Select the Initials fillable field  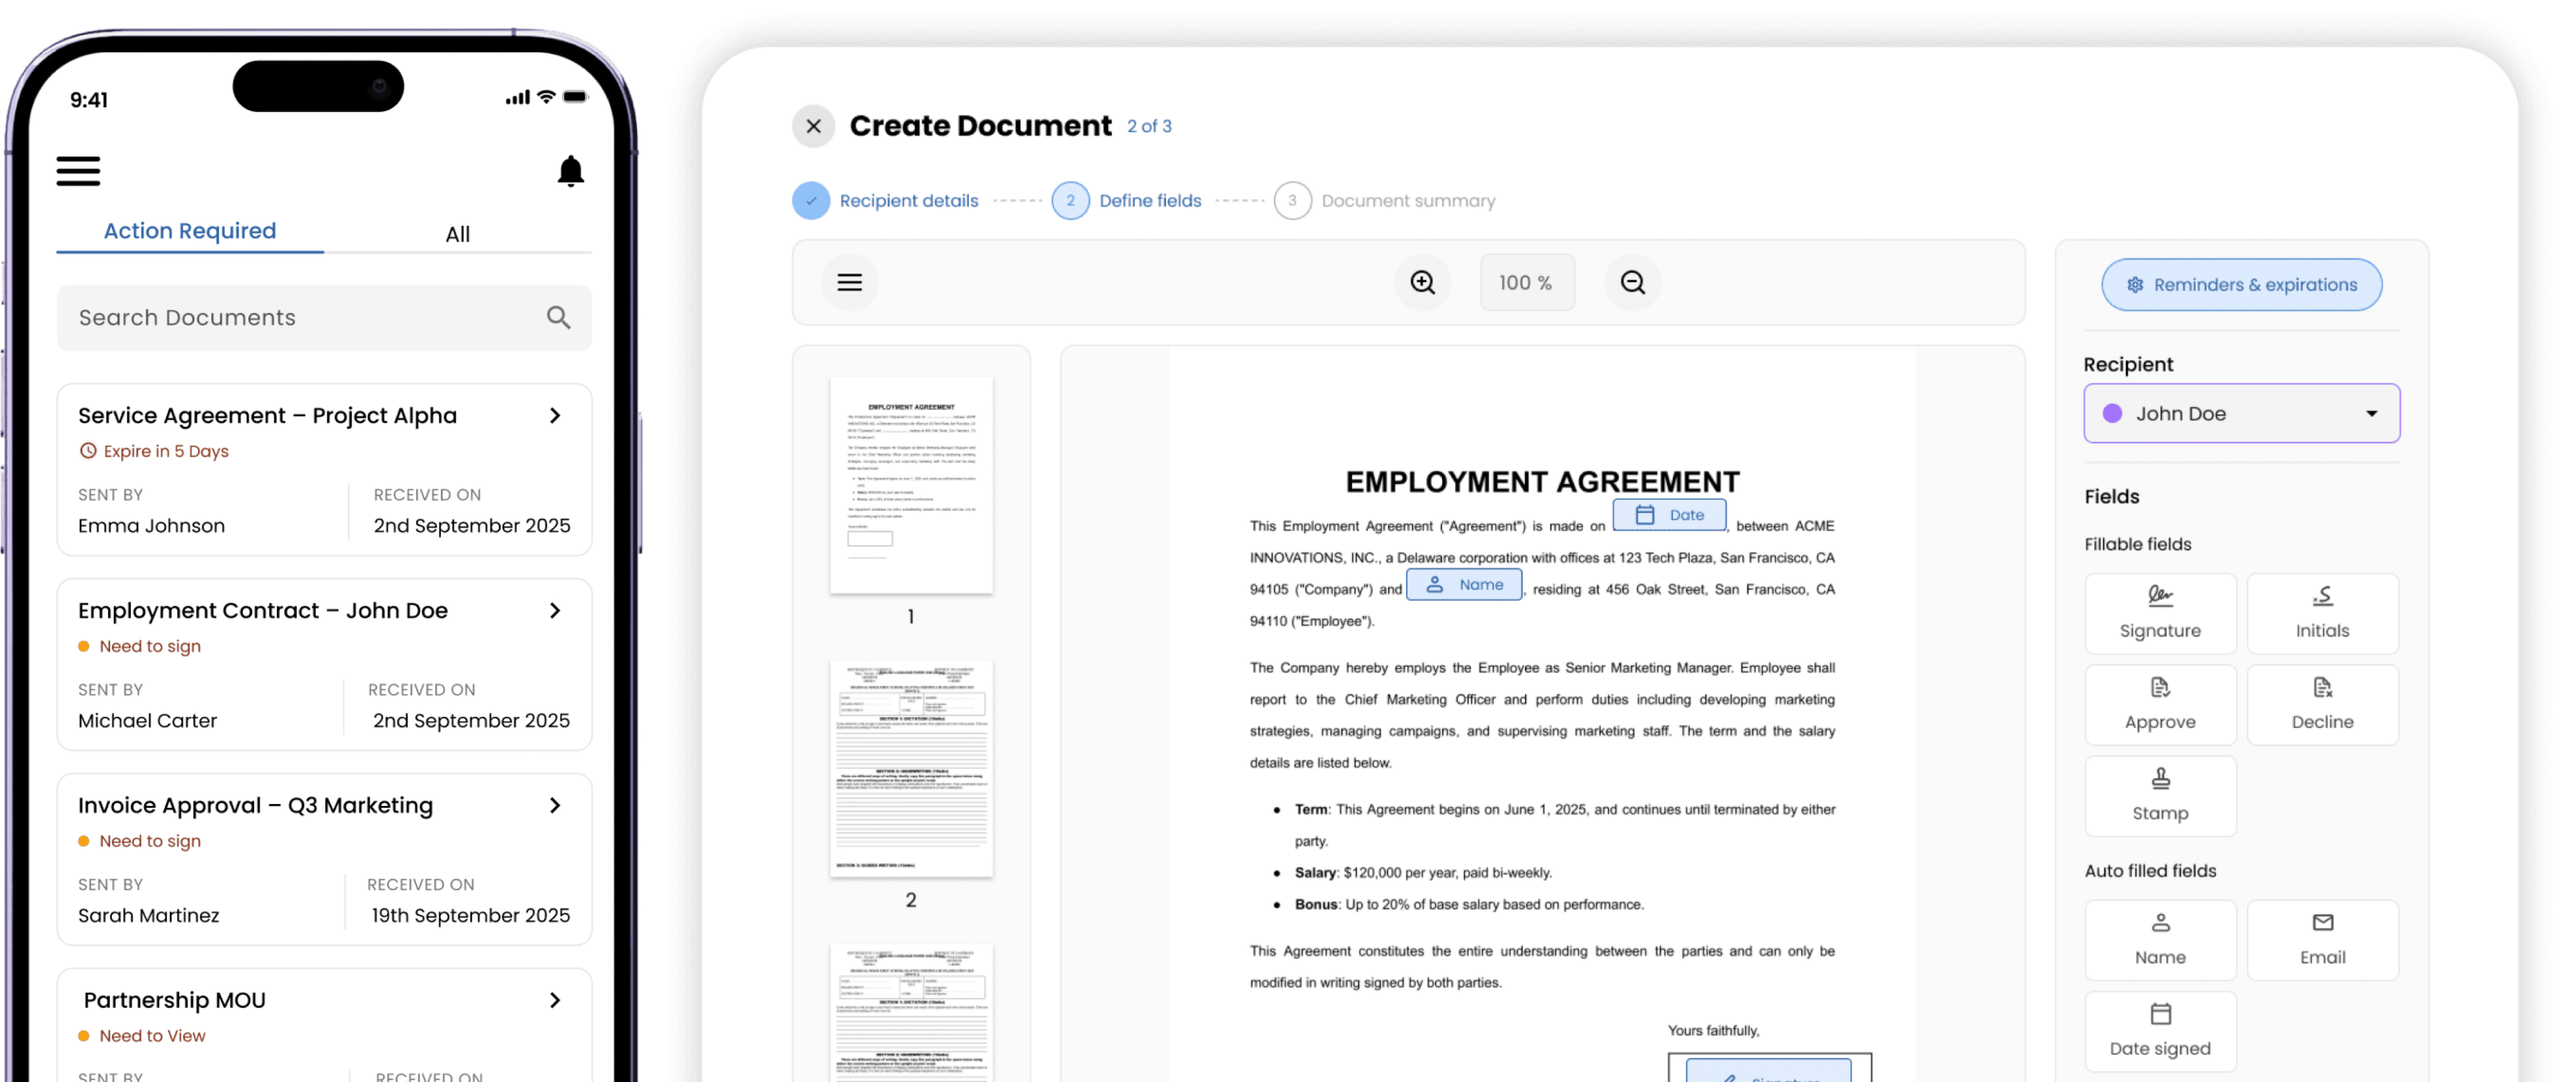point(2321,613)
